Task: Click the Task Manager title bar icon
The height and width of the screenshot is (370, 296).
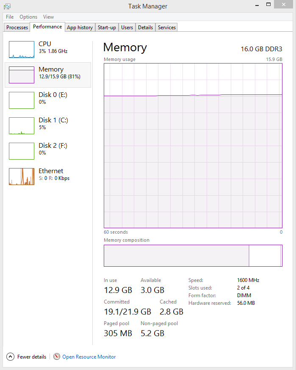Action: point(7,6)
